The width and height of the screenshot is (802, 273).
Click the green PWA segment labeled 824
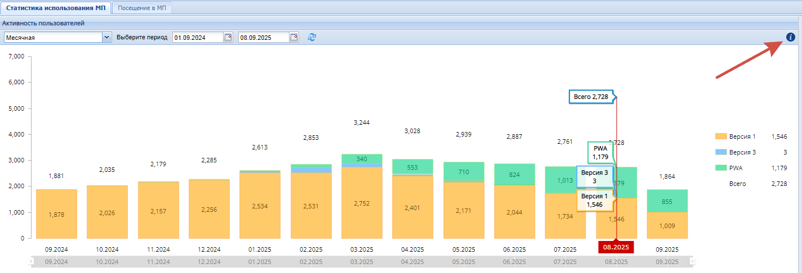pos(514,174)
